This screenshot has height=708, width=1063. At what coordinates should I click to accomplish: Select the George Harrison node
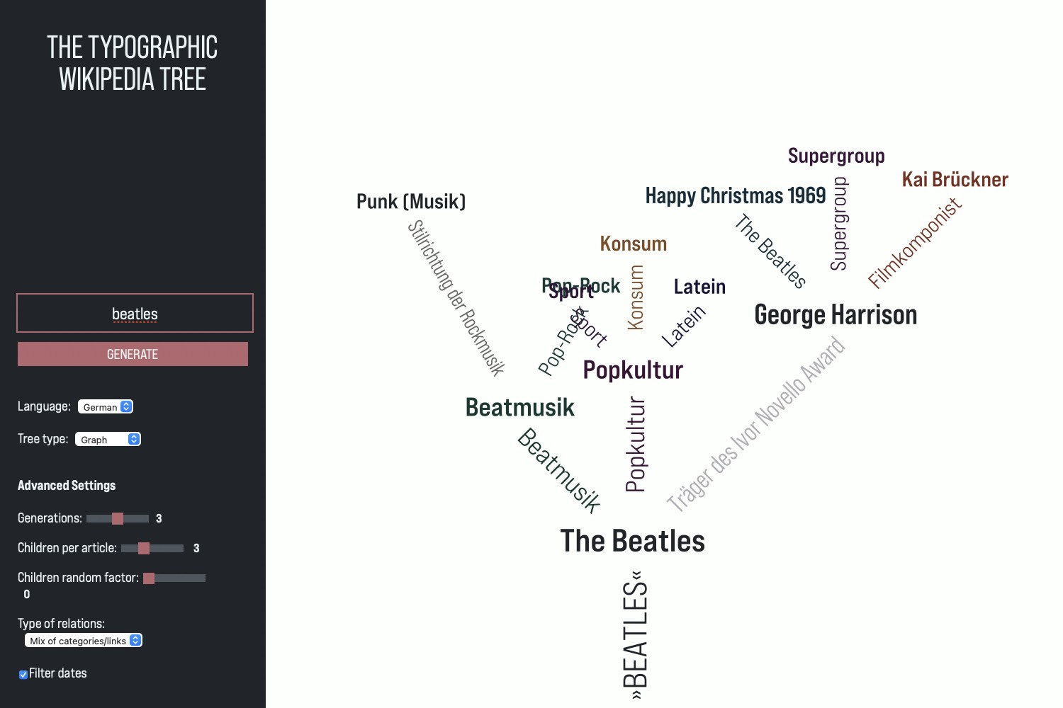836,315
